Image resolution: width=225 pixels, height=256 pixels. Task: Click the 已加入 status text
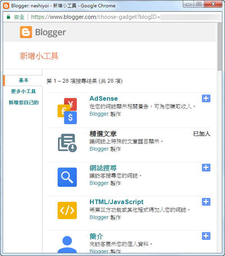(202, 134)
